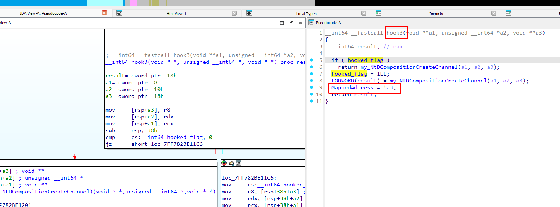Screen dimensions: 560x207
Task: Close the Hex View-1 tab
Action: [234, 13]
